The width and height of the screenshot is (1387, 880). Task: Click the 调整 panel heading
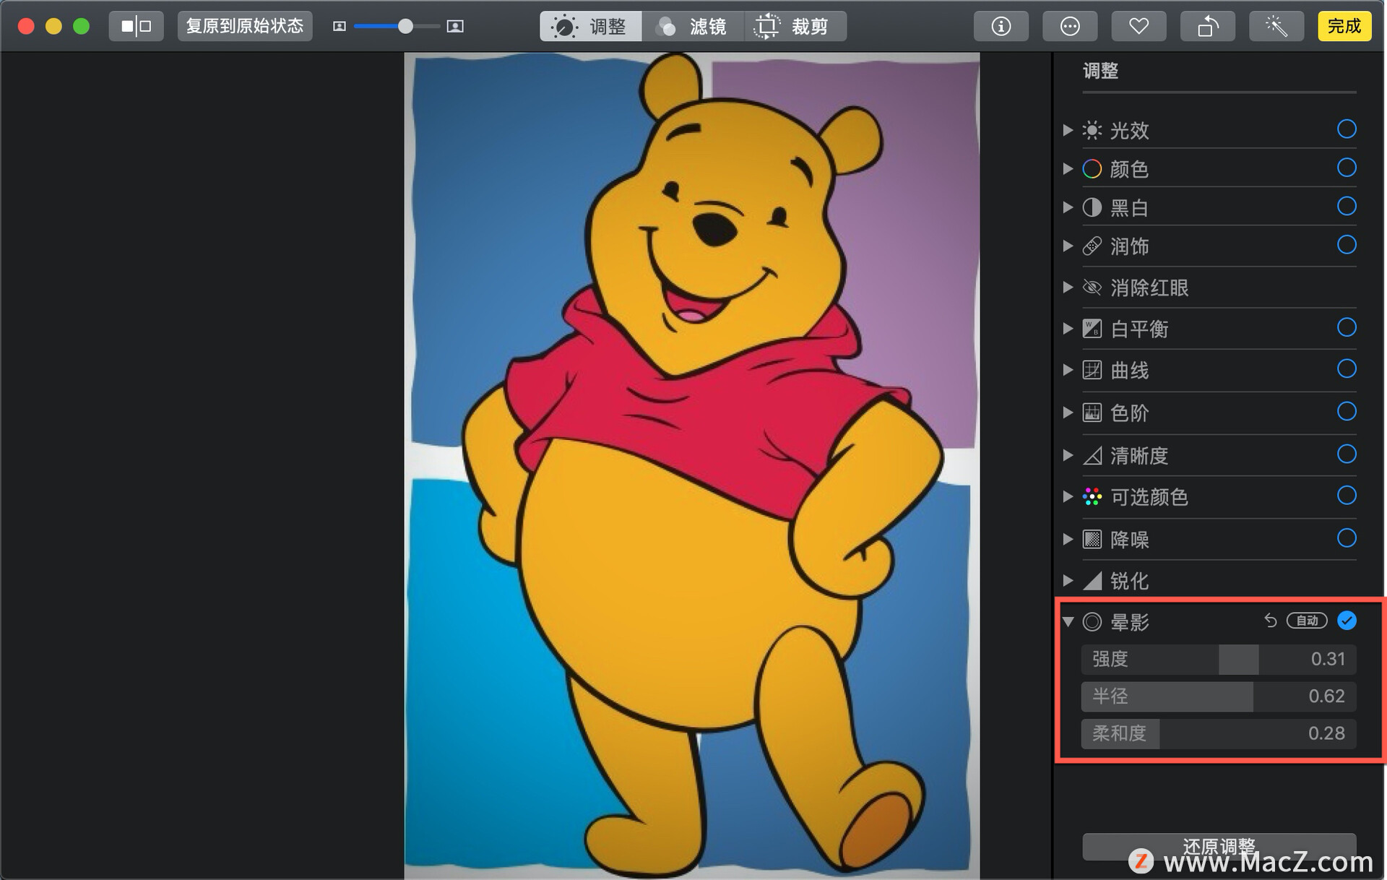click(1100, 71)
